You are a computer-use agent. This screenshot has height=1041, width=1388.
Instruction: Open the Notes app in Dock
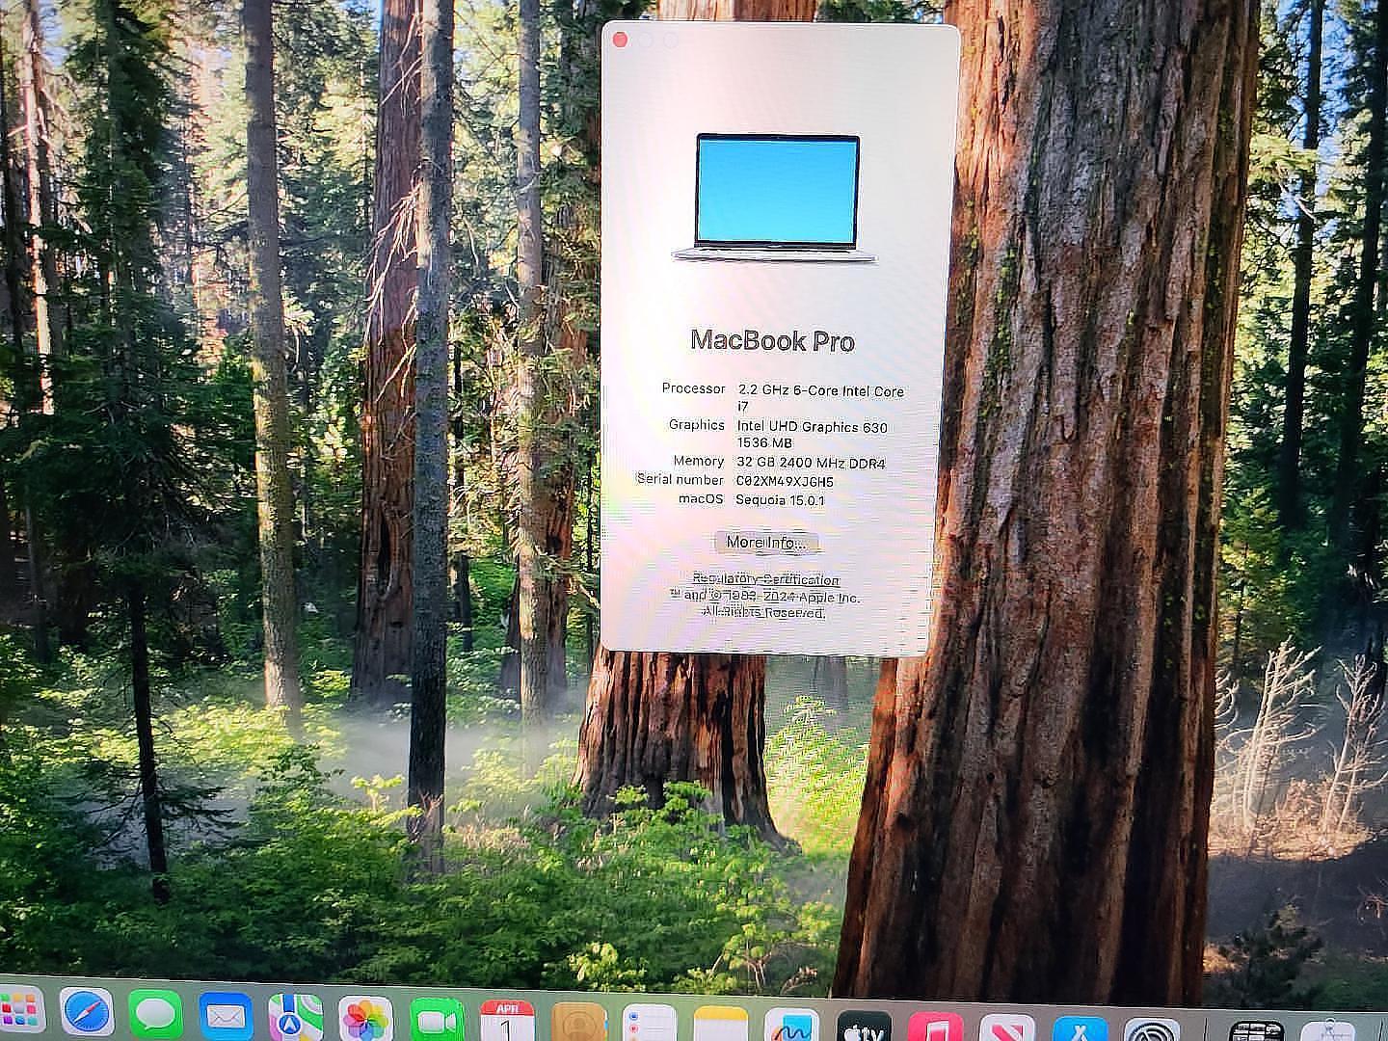coord(721,1025)
